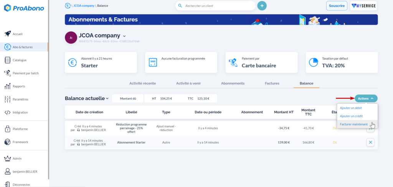This screenshot has height=187, width=393.
Task: Click the taxation pie chart icon
Action: click(313, 62)
